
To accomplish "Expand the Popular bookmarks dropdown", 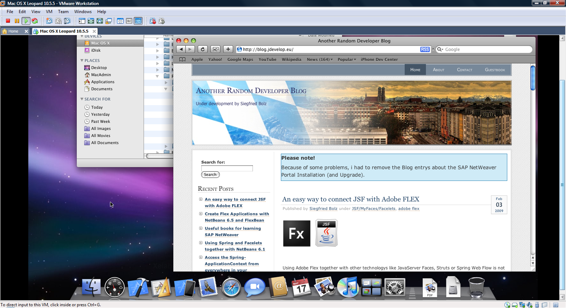I will pos(347,59).
